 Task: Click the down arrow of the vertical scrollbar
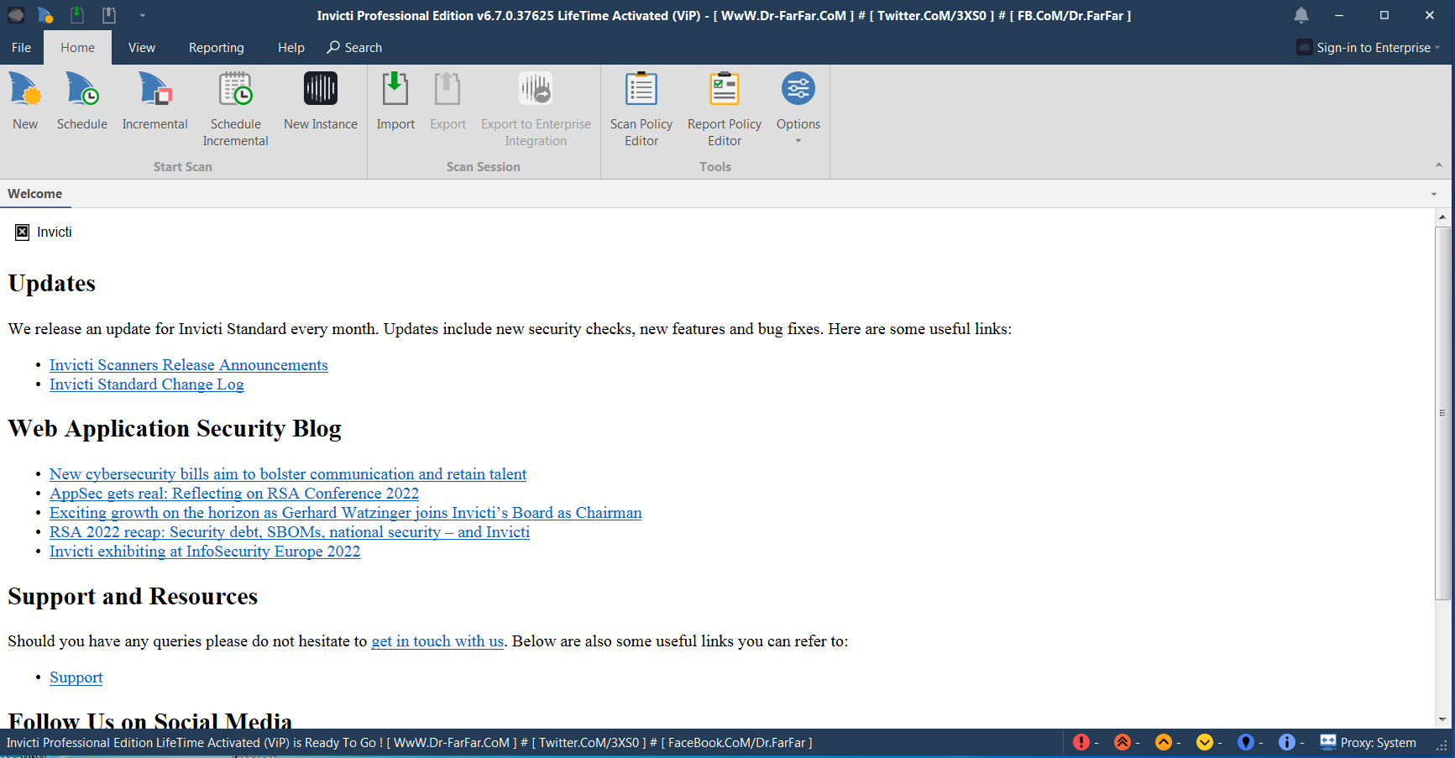[1442, 719]
